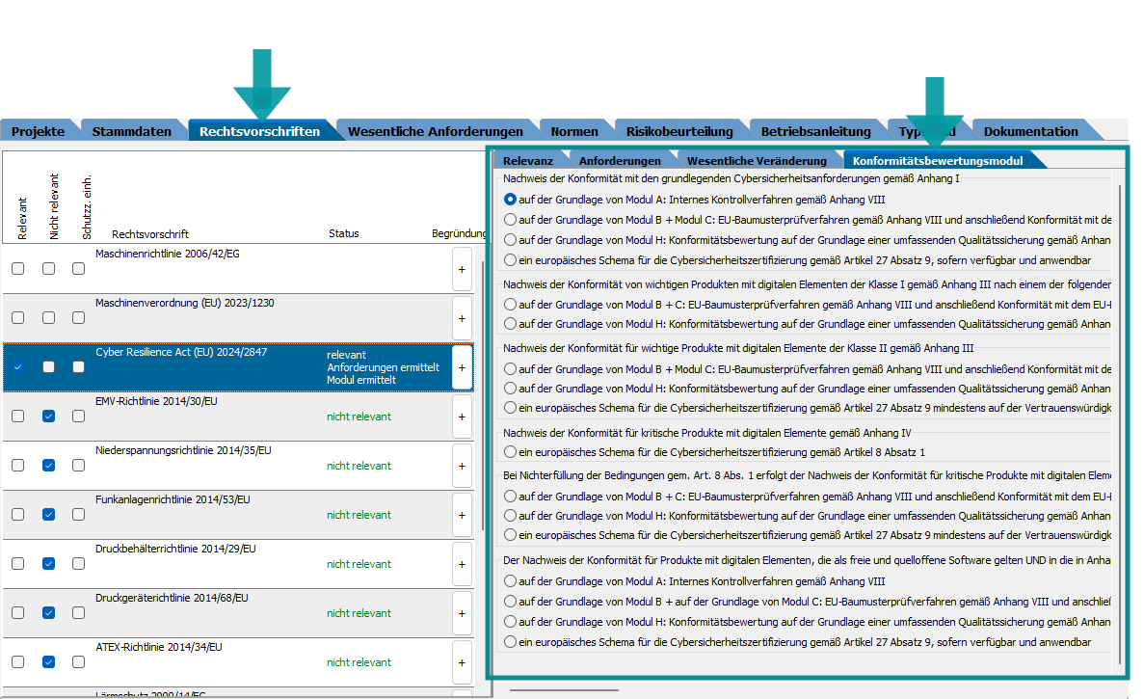Open justification plus button for Maschinenrichtlinie 2006/42/EG
The image size is (1144, 699).
[462, 269]
